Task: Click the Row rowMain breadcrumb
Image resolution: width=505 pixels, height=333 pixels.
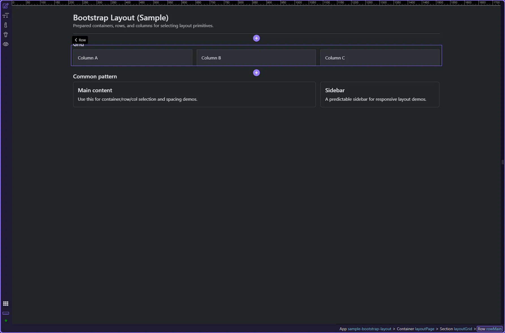Action: (489, 329)
